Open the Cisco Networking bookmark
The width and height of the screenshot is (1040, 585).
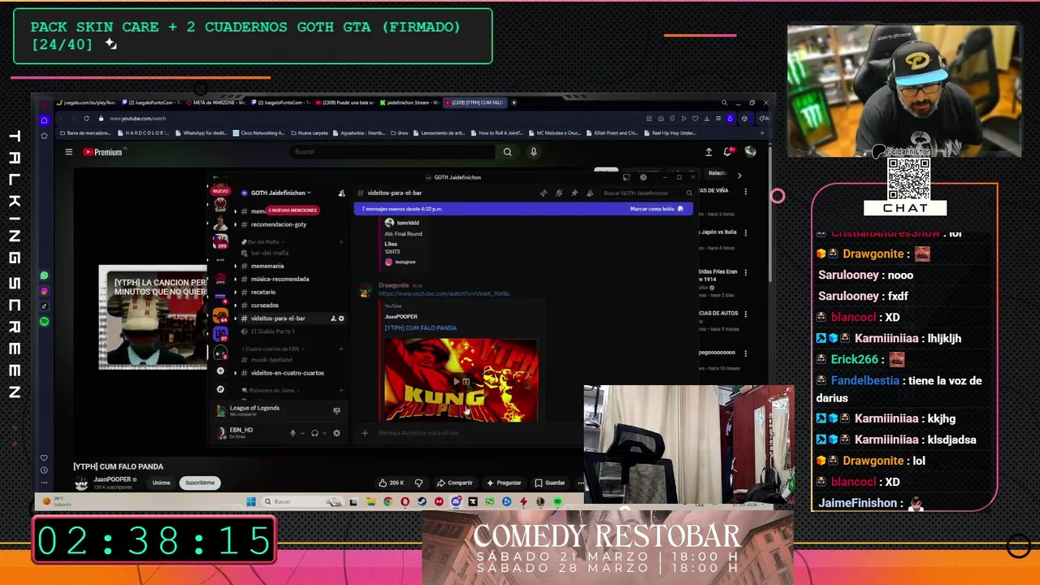260,133
